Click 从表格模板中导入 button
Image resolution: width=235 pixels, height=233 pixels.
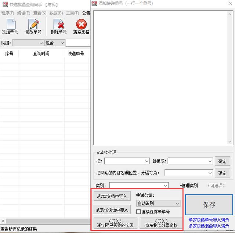click(x=112, y=209)
